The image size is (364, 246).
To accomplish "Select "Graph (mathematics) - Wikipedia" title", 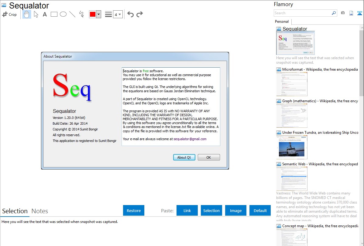I will pos(320,101).
